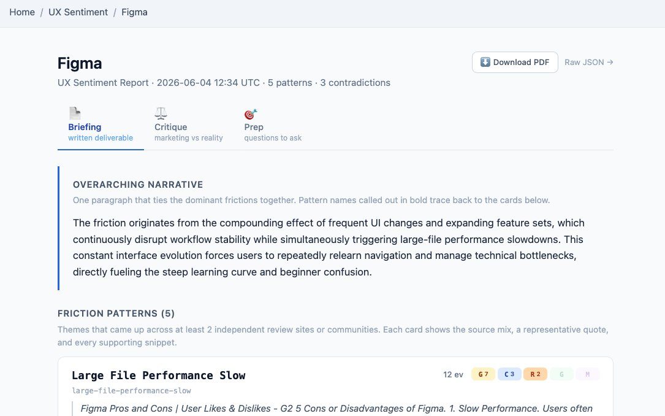This screenshot has width=665, height=416.
Task: Click the Overarching Narrative heading
Action: click(x=138, y=185)
